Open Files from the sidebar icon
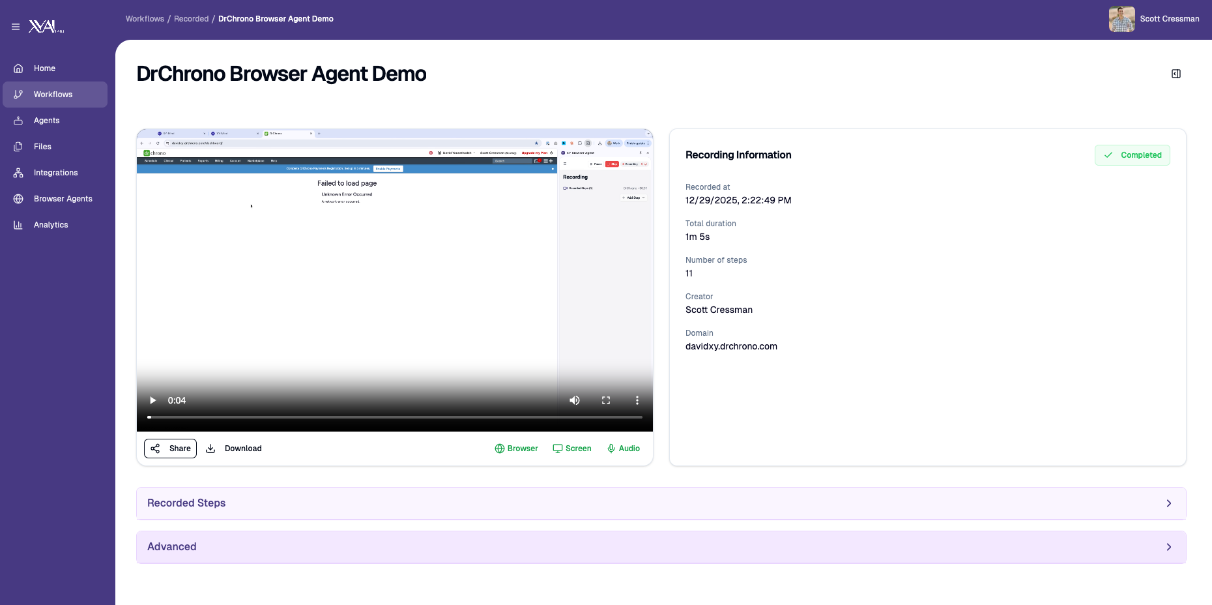Viewport: 1212px width, 605px height. pyautogui.click(x=18, y=146)
